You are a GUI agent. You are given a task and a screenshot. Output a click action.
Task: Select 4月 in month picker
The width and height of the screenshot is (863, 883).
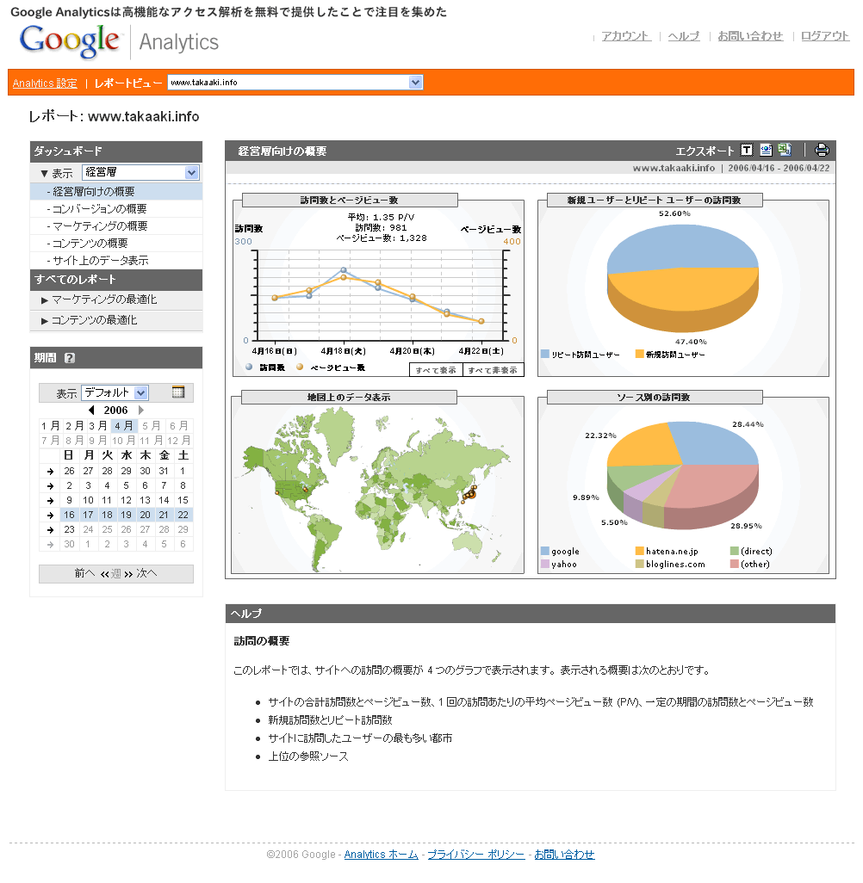[x=124, y=426]
